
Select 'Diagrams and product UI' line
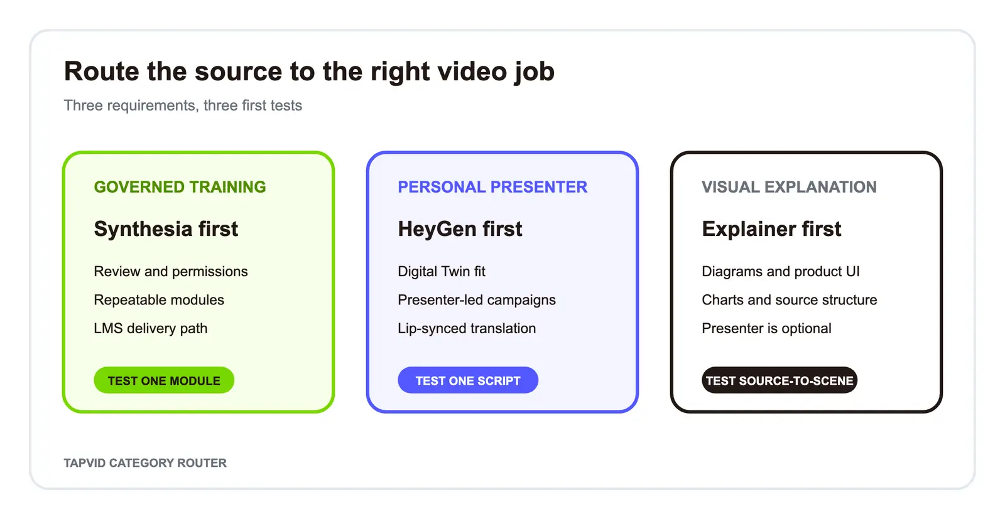click(x=781, y=271)
